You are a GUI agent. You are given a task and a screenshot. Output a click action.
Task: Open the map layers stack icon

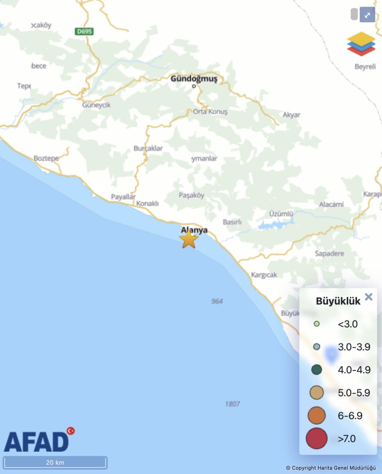click(361, 44)
